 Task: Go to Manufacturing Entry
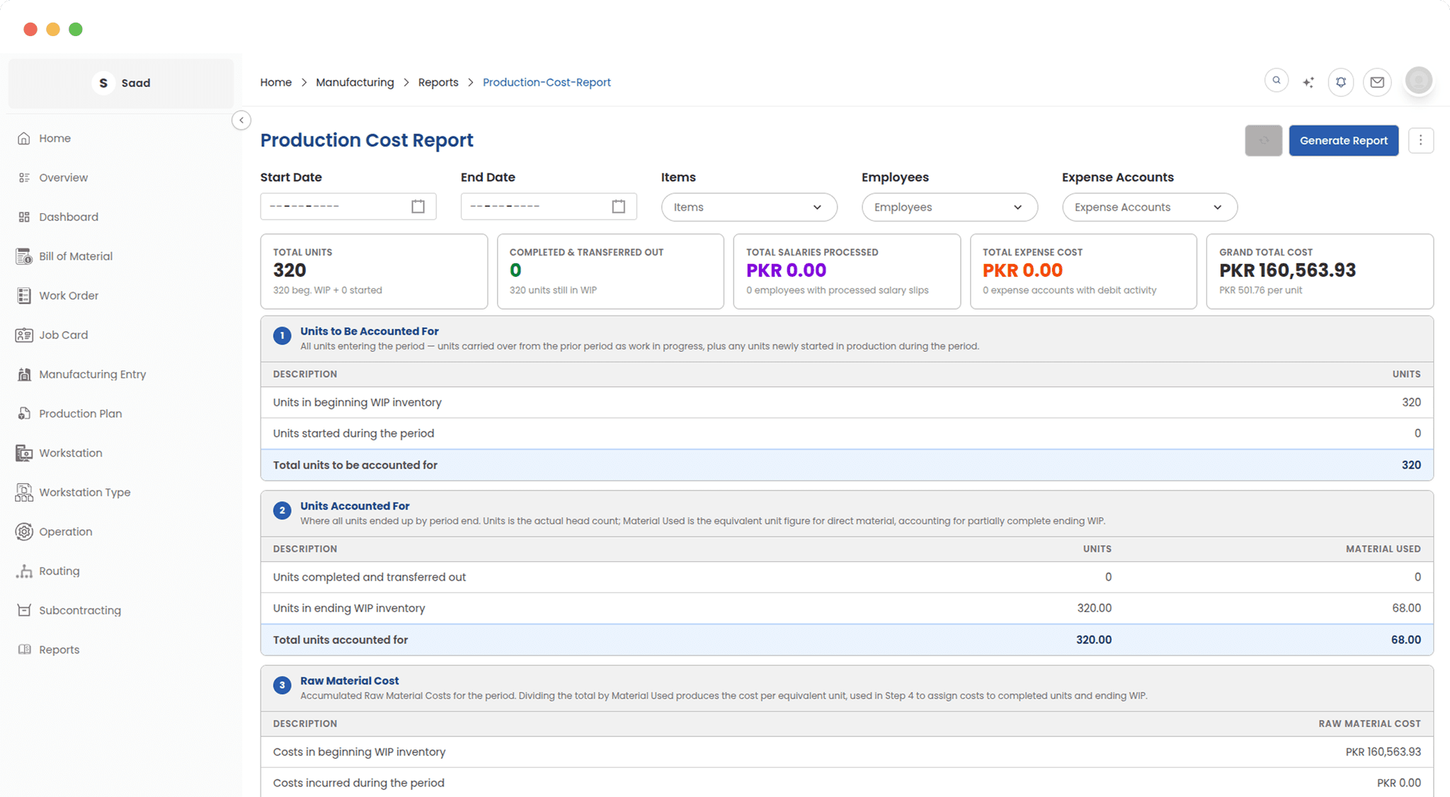tap(93, 374)
